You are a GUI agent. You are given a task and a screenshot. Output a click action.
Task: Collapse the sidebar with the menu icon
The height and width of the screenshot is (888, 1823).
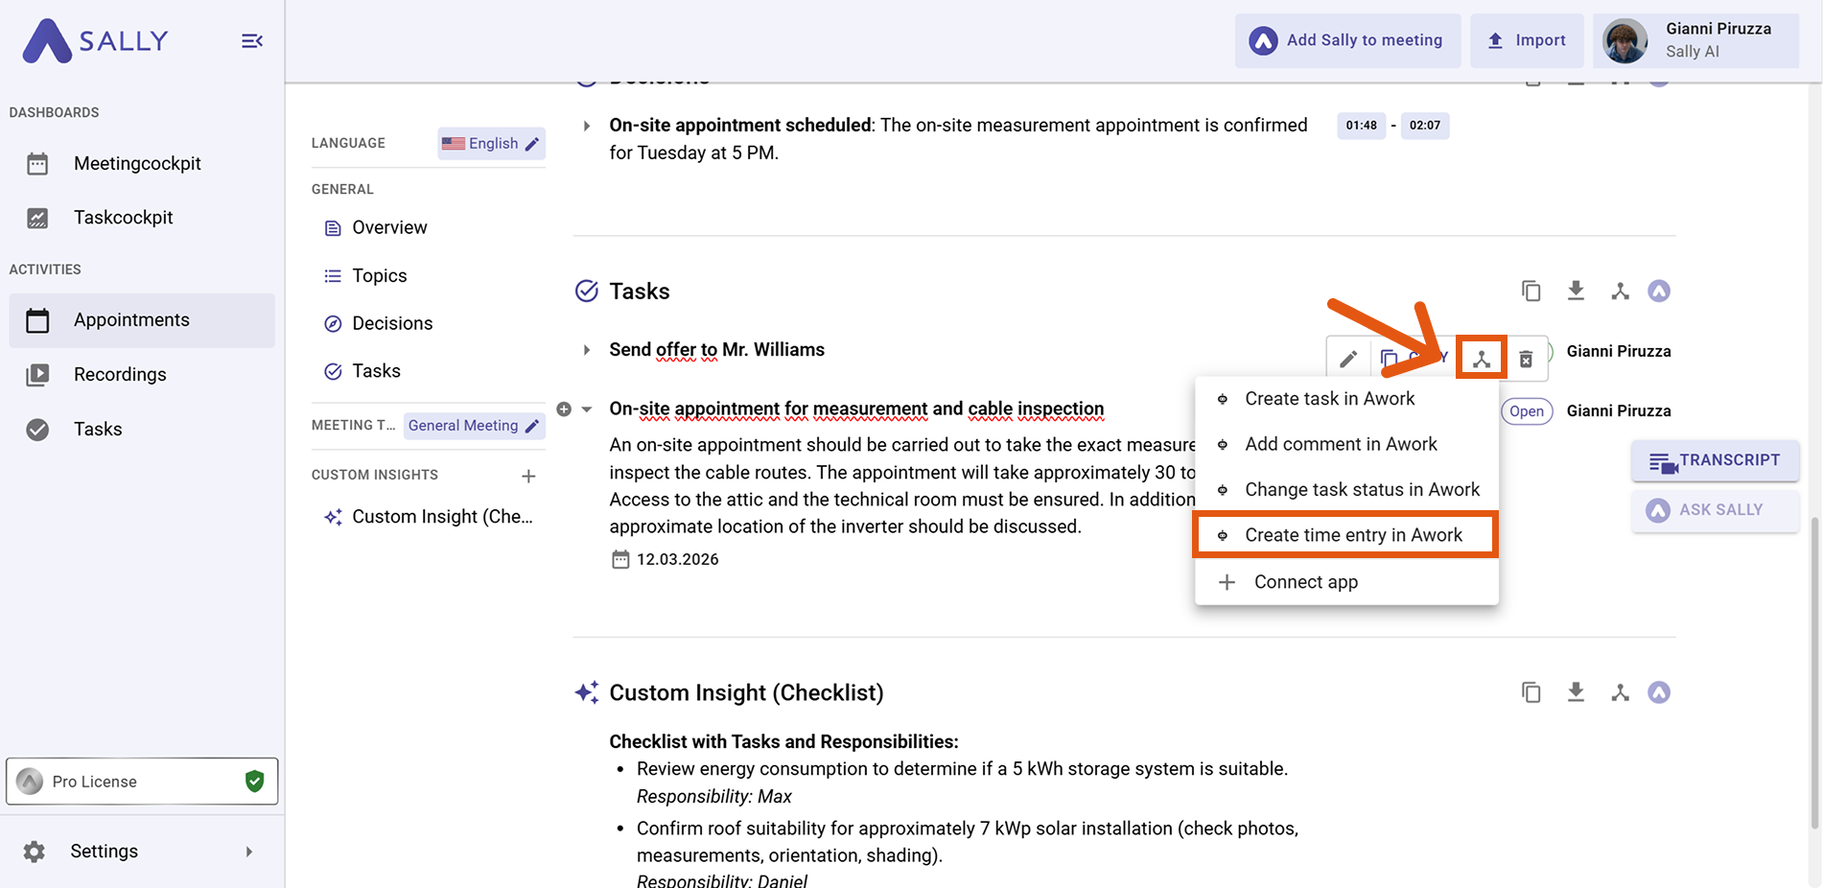pyautogui.click(x=251, y=41)
